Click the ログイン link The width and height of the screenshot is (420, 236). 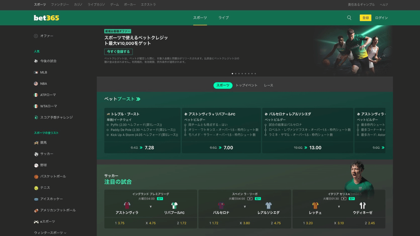click(x=381, y=18)
